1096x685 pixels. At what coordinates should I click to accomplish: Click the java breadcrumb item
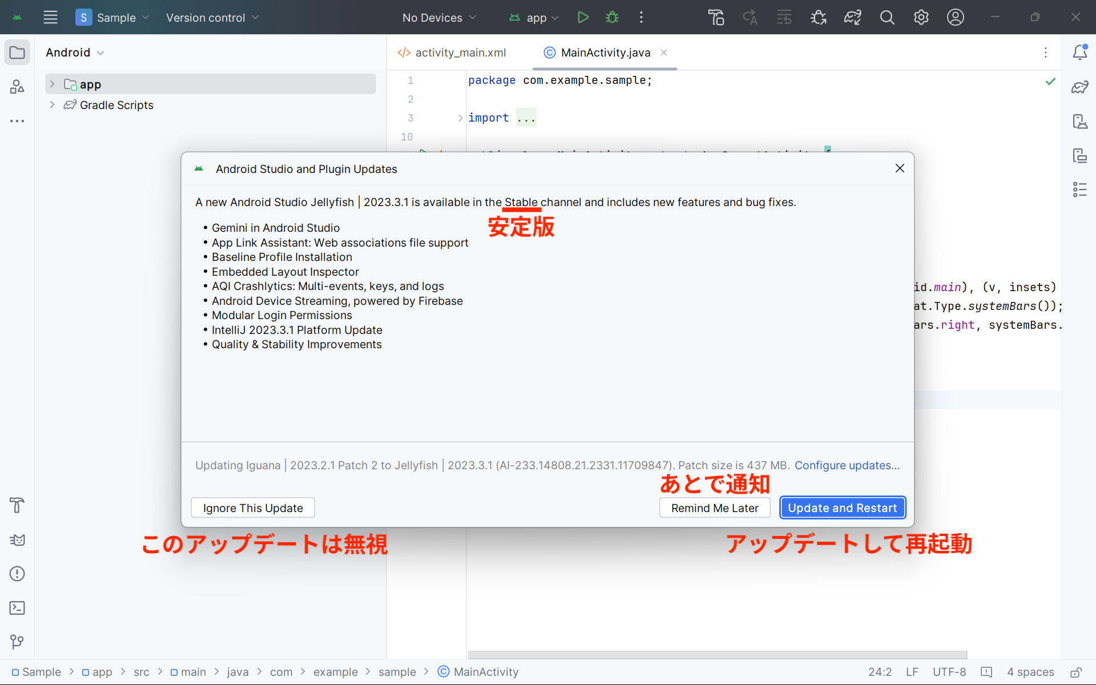[x=237, y=672]
